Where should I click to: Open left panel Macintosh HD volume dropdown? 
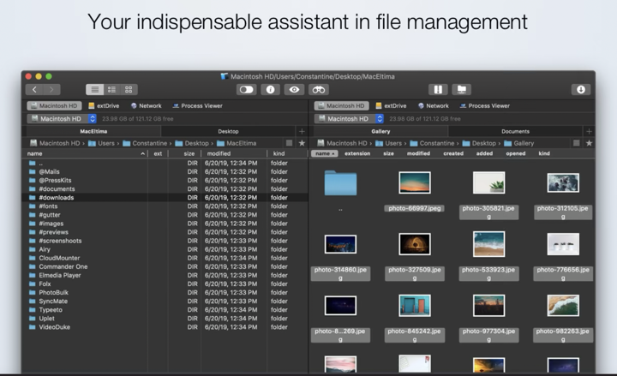62,118
